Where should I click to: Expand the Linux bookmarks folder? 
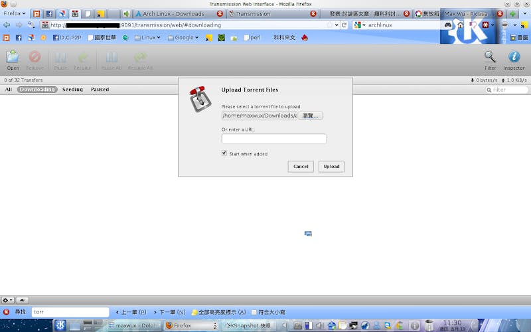click(147, 38)
